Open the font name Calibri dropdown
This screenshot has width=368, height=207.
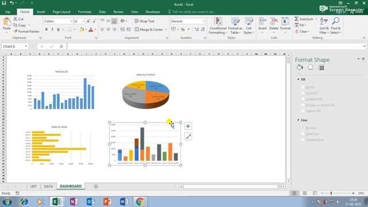point(71,21)
